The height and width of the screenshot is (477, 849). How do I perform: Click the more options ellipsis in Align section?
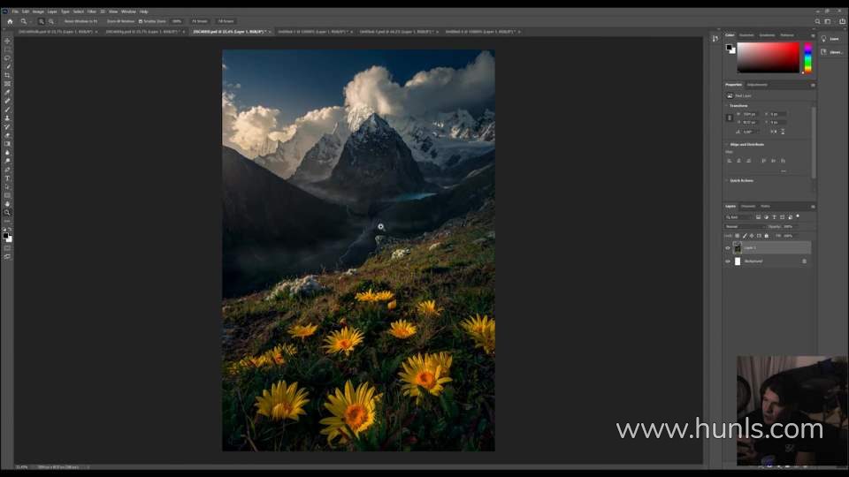click(x=784, y=171)
